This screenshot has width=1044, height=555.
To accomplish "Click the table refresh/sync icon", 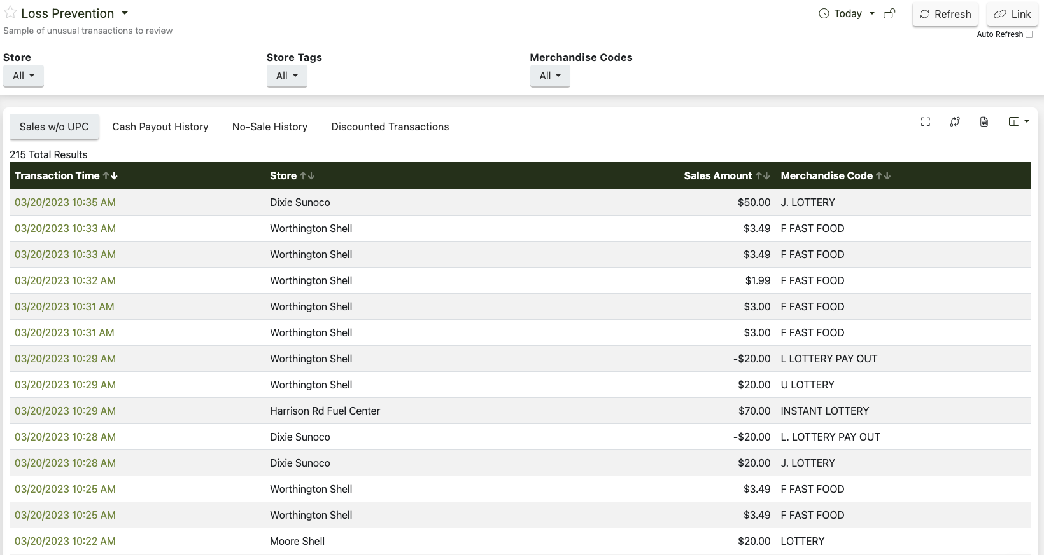I will 955,121.
